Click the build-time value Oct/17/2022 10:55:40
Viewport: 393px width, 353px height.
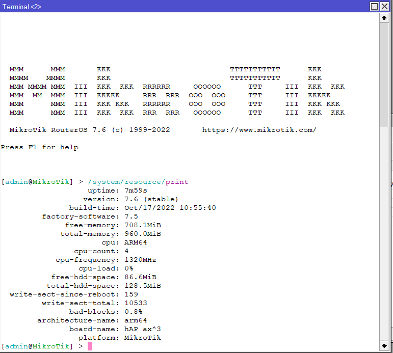tap(170, 208)
